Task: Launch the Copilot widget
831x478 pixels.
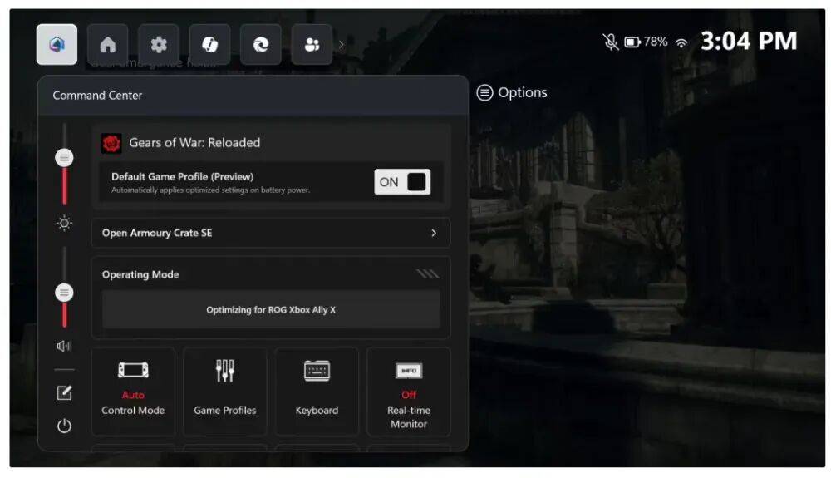Action: [209, 45]
